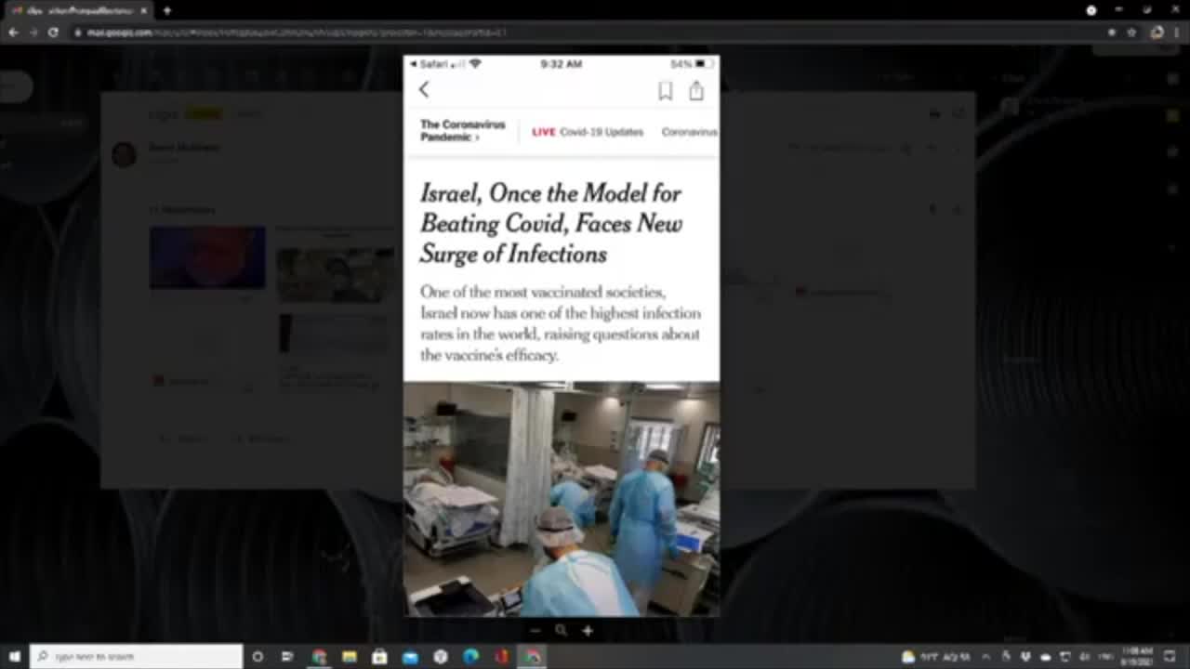1190x669 pixels.
Task: Open the Mail app on the taskbar
Action: [x=410, y=657]
